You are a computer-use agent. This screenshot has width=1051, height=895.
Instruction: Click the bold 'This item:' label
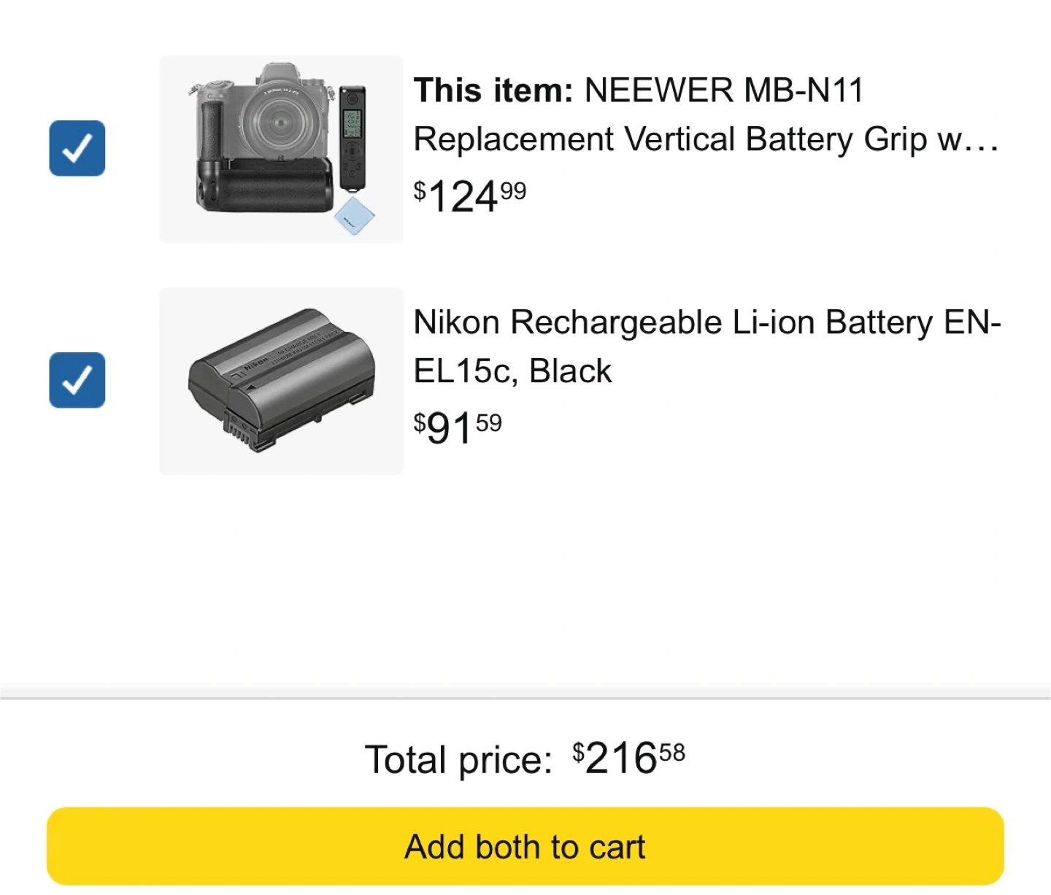click(493, 90)
